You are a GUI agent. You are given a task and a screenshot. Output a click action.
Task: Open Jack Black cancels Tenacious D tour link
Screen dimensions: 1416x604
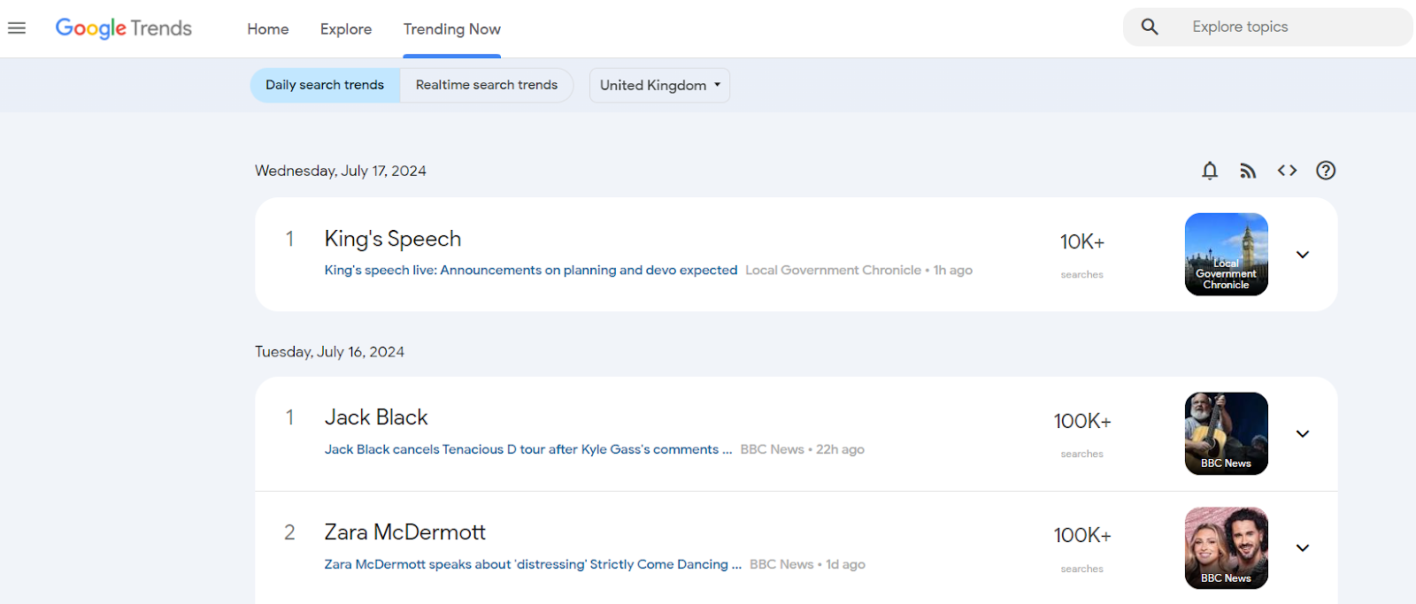(x=528, y=449)
